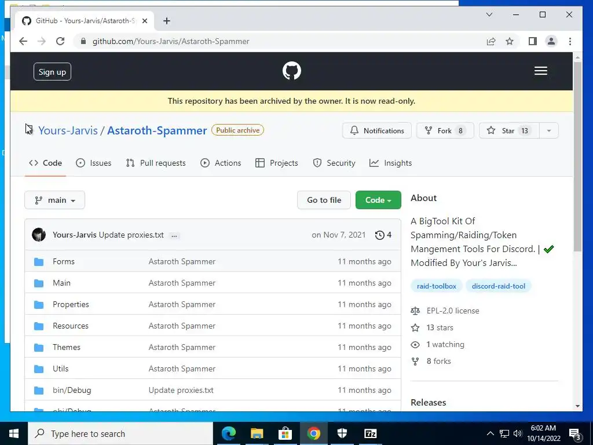Open the main branch dropdown

pyautogui.click(x=54, y=200)
